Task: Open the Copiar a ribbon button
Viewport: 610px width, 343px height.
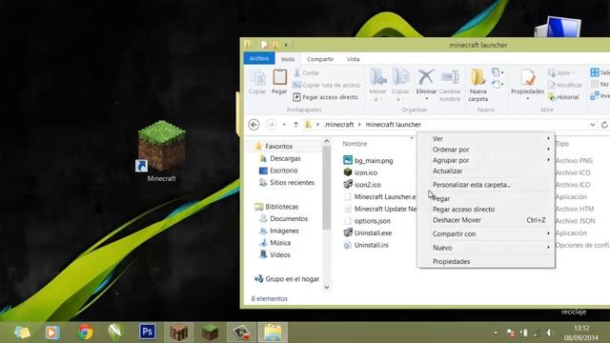Action: pyautogui.click(x=400, y=85)
